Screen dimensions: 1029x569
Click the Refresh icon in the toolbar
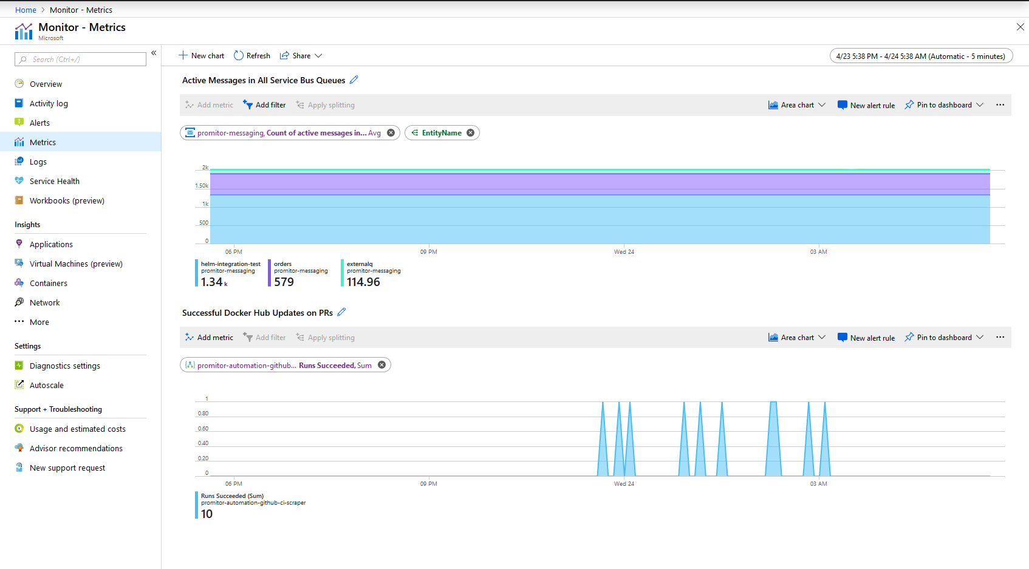(x=239, y=55)
